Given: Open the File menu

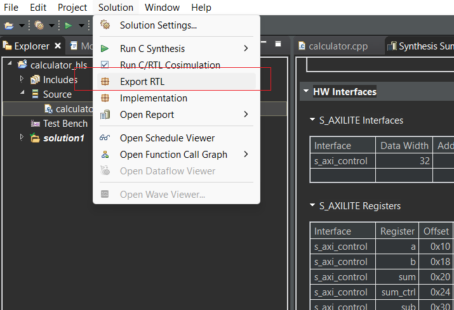Looking at the screenshot, I should pos(11,7).
